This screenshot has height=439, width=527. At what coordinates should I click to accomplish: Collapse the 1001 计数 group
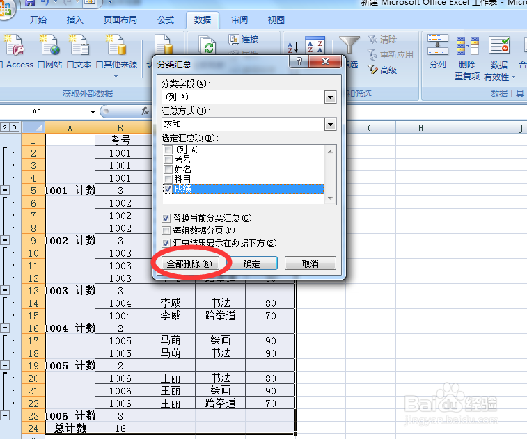[5, 190]
